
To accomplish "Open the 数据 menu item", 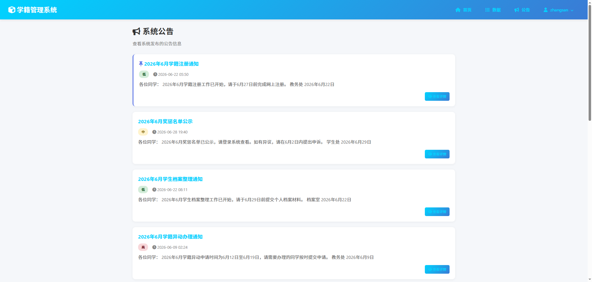I will tap(493, 10).
